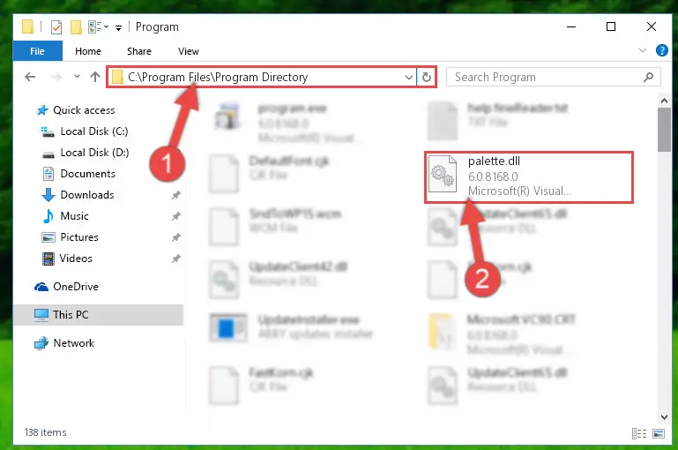The image size is (678, 450).
Task: Click the scrollbar up arrow
Action: coord(664,101)
